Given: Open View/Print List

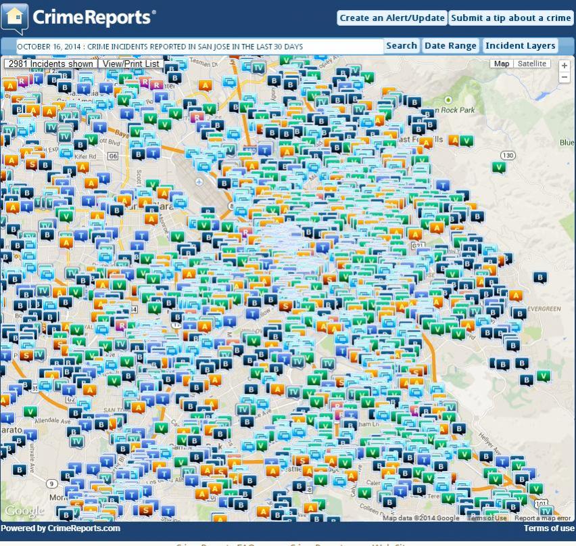Looking at the screenshot, I should pos(130,64).
